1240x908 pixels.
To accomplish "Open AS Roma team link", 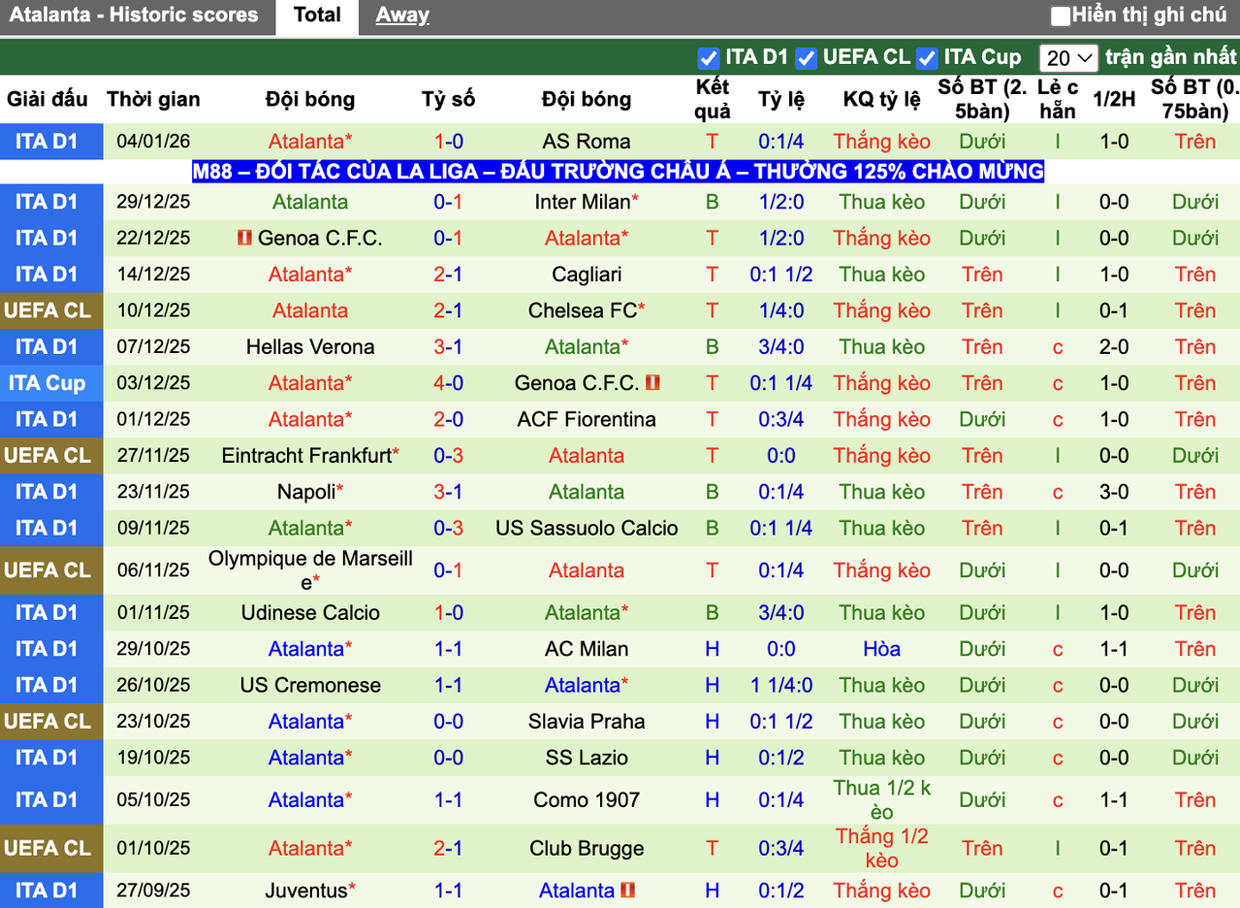I will coord(587,142).
